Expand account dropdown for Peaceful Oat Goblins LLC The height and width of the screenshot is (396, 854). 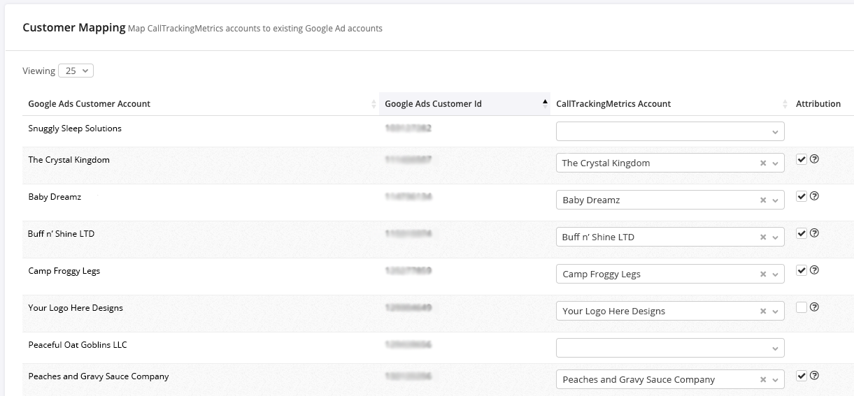point(669,348)
